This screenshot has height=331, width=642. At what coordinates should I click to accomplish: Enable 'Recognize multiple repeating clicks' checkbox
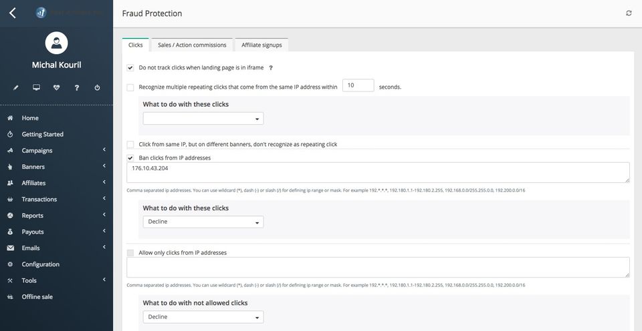pos(130,87)
